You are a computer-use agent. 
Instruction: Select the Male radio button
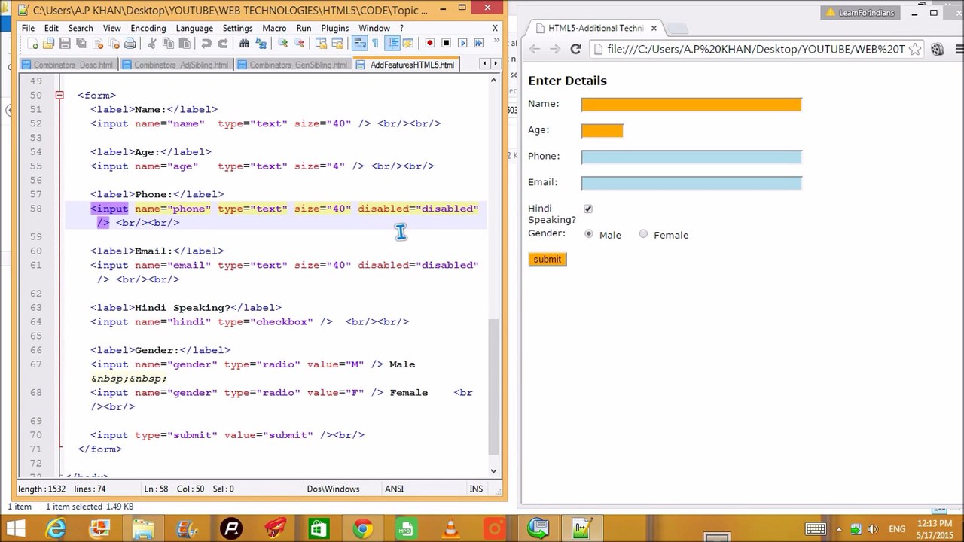click(589, 234)
